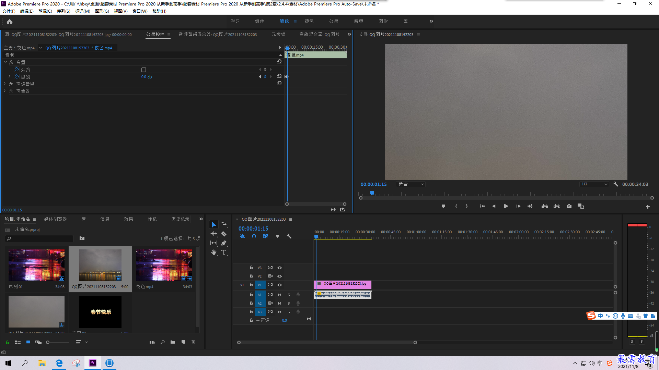The width and height of the screenshot is (659, 370).
Task: Mute track A1
Action: (279, 295)
